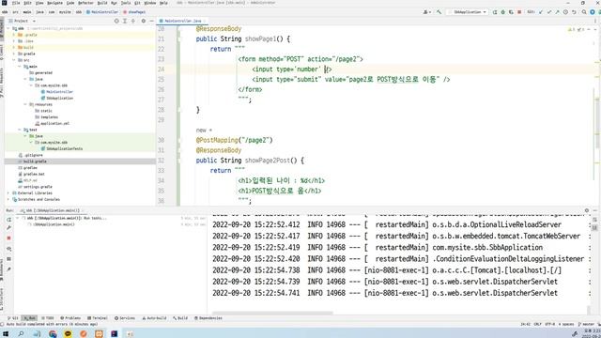Open the Build menu
601x338 pixels.
[x=102, y=3]
